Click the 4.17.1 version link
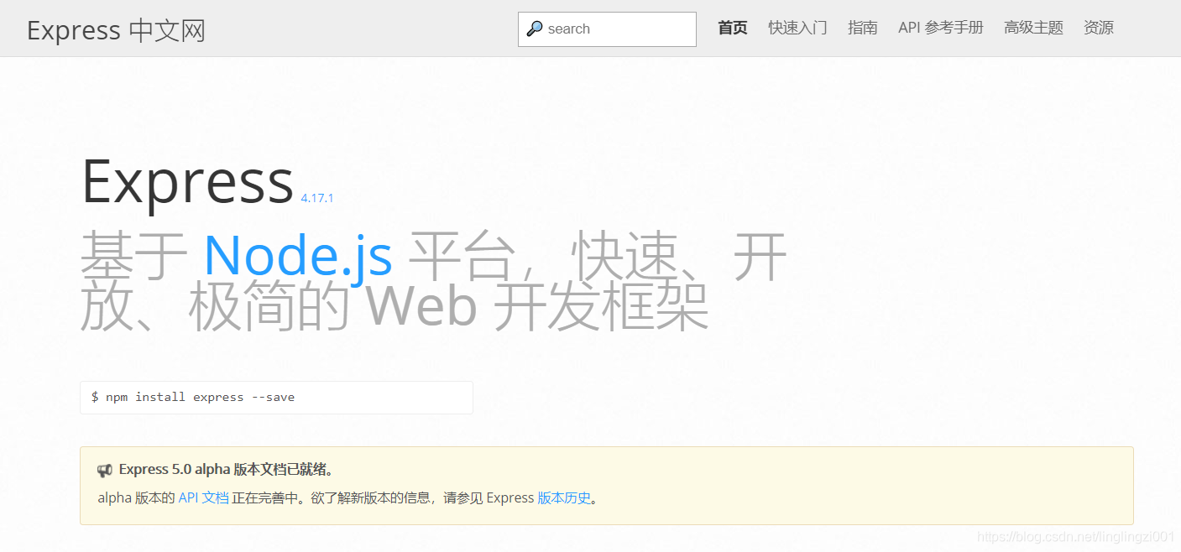Viewport: 1181px width, 552px height. click(x=317, y=198)
